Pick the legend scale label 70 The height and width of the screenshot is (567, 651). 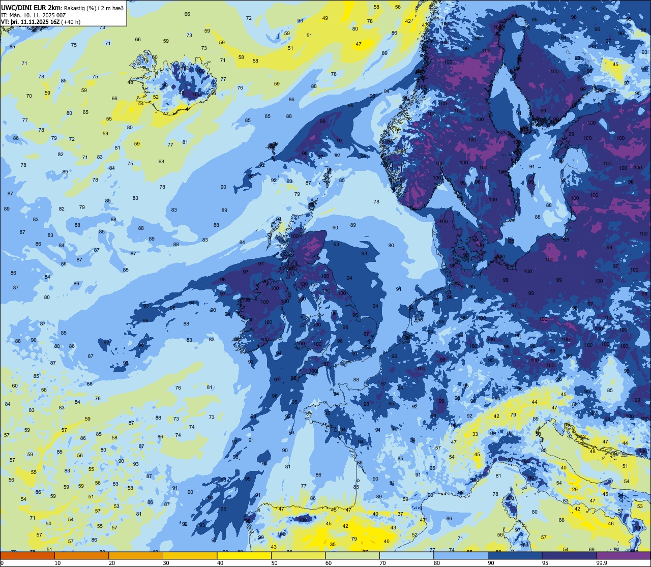(382, 563)
